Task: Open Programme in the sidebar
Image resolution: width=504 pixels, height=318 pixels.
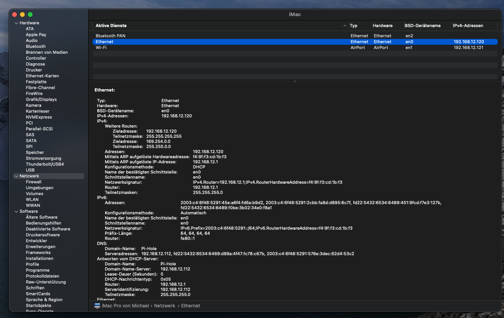Action: click(x=38, y=270)
